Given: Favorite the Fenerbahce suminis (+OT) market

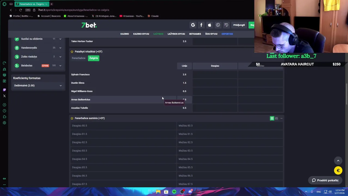Looking at the screenshot, I should 72,118.
